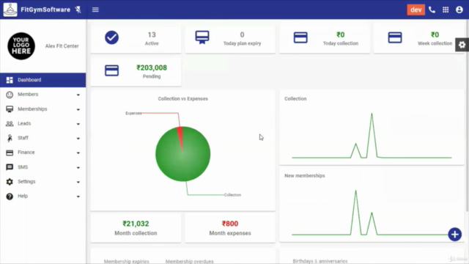The width and height of the screenshot is (469, 264).
Task: Select Dashboard in sidebar
Action: coord(43,80)
